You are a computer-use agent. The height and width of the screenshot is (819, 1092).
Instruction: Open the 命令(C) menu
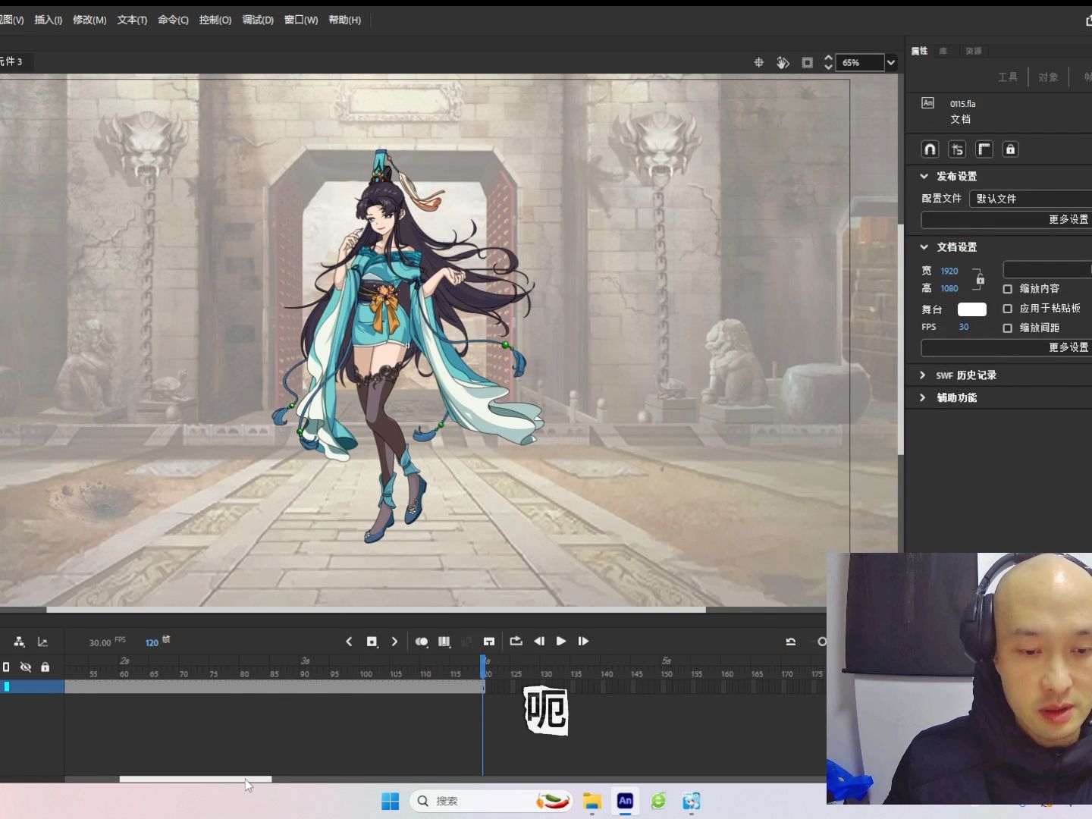tap(173, 20)
